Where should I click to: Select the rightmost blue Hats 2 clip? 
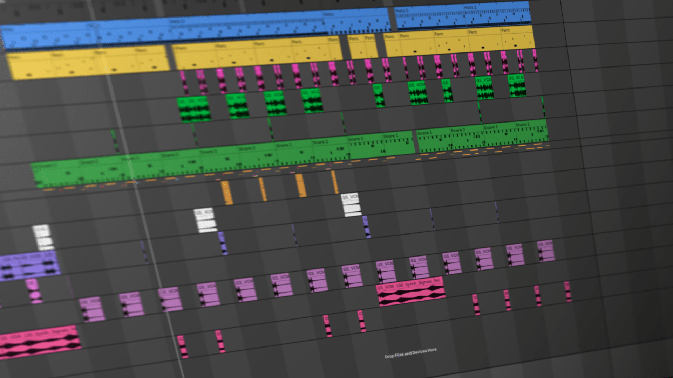(x=497, y=15)
